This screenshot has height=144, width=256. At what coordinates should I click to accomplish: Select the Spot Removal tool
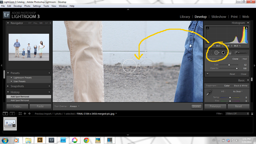217,53
